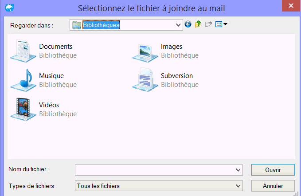Expand the Nom du fichier dropdown arrow
The image size is (301, 196).
[238, 170]
